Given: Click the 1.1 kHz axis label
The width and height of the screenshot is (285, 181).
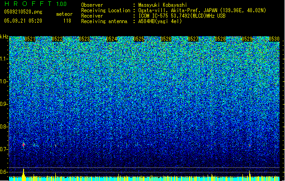Looking at the screenshot, I should tap(4, 59).
